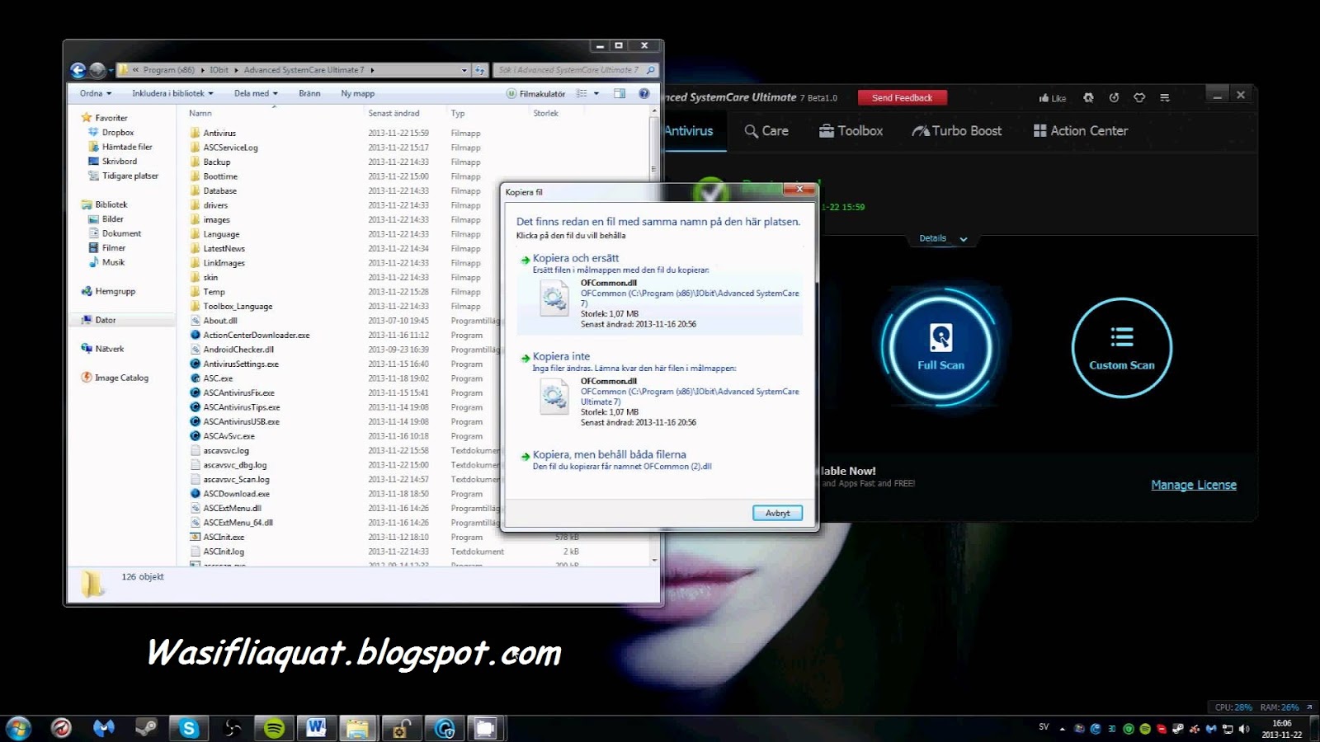Viewport: 1320px width, 742px height.
Task: Start a Full Scan in Advanced SystemCare
Action: [x=940, y=347]
